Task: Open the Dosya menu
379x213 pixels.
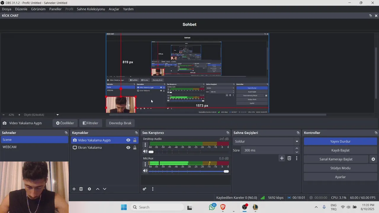Action: pos(7,9)
